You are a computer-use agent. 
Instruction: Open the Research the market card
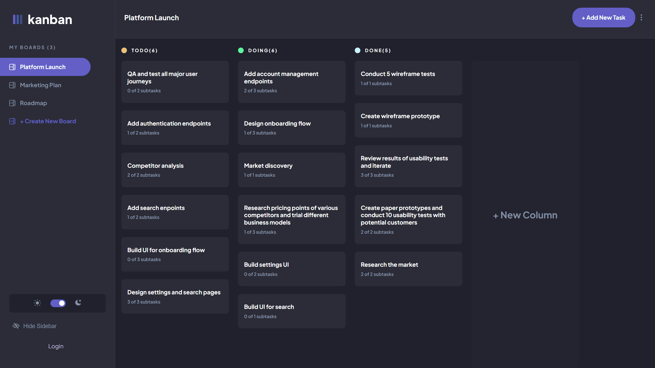click(x=409, y=269)
